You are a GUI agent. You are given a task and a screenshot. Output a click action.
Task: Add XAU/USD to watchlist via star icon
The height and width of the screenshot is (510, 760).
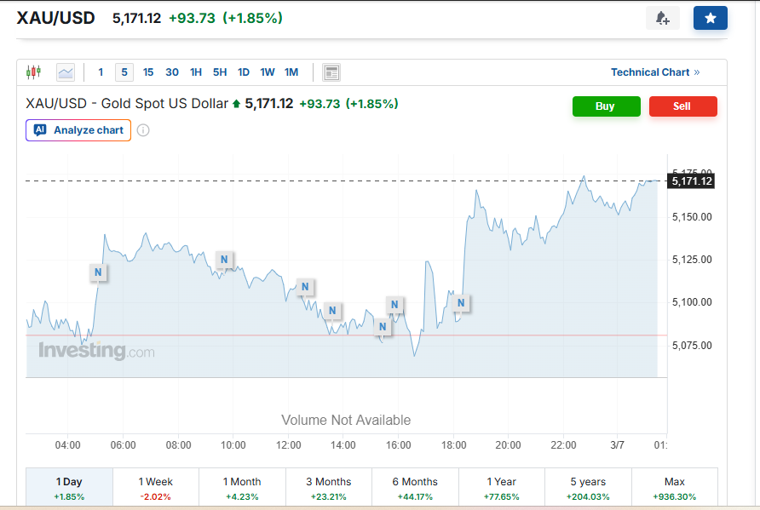point(710,18)
